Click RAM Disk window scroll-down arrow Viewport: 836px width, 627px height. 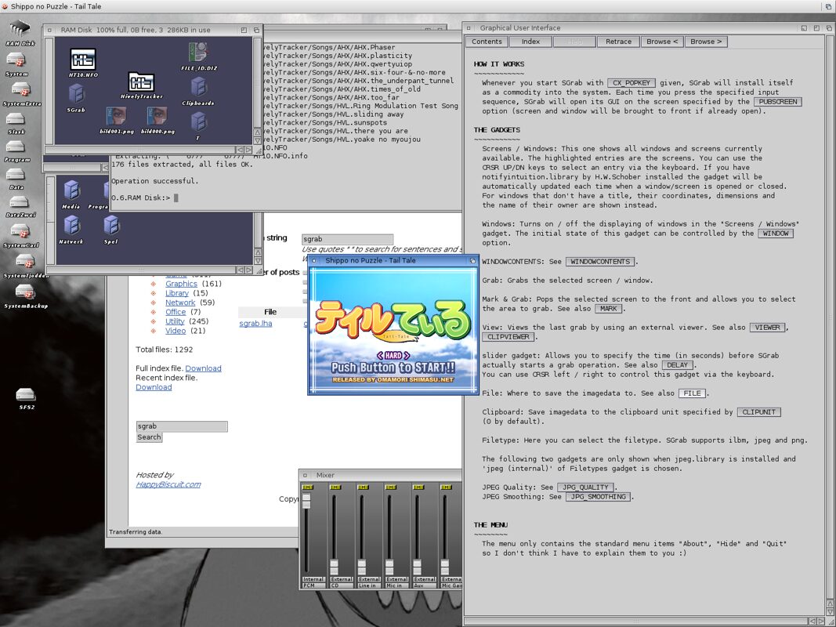pos(257,140)
